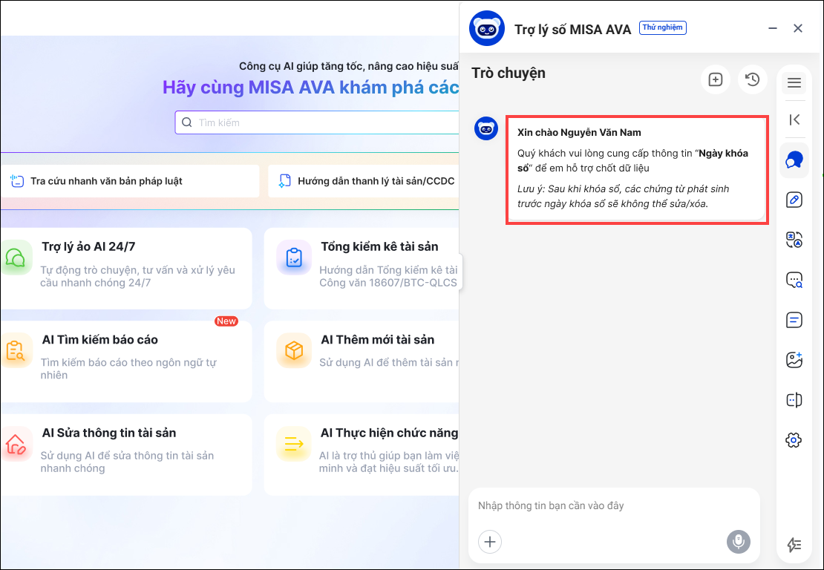Click the MISA AVA robot logo in header
This screenshot has width=824, height=570.
tap(487, 28)
